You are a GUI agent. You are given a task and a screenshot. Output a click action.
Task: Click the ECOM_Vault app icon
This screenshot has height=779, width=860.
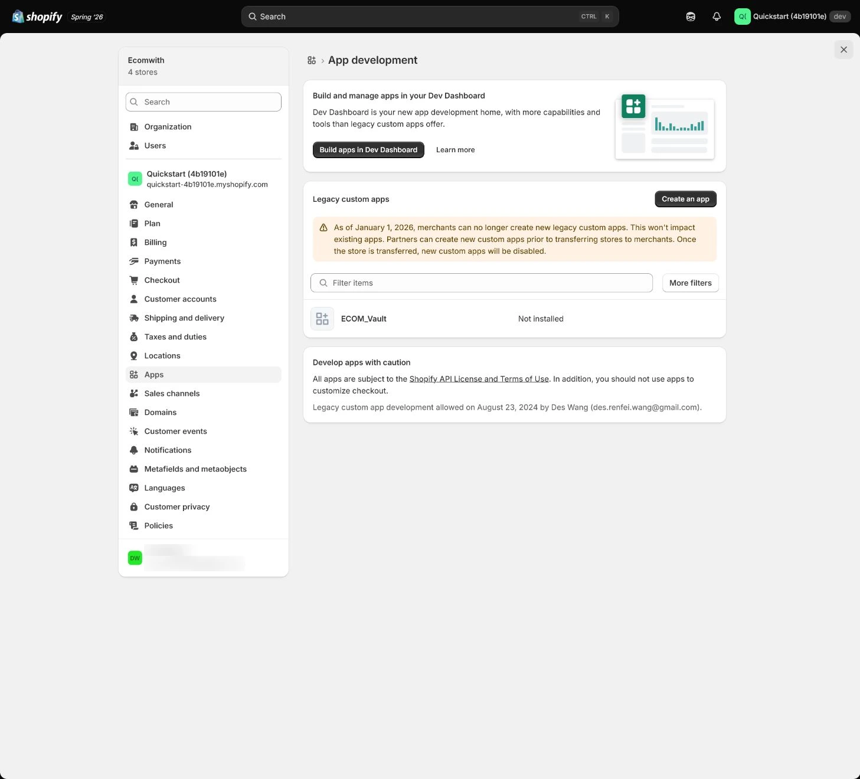pyautogui.click(x=322, y=319)
